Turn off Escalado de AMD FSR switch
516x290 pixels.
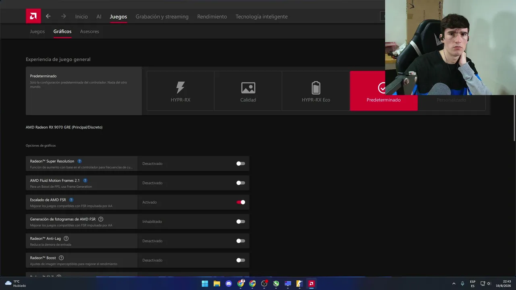click(x=241, y=202)
